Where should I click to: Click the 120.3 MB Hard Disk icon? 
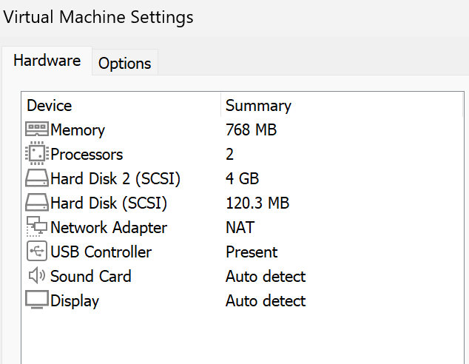click(37, 203)
